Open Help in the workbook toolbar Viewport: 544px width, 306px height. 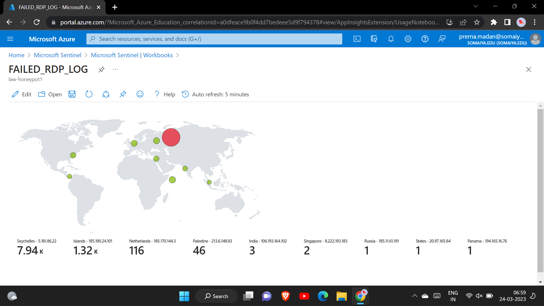click(165, 94)
